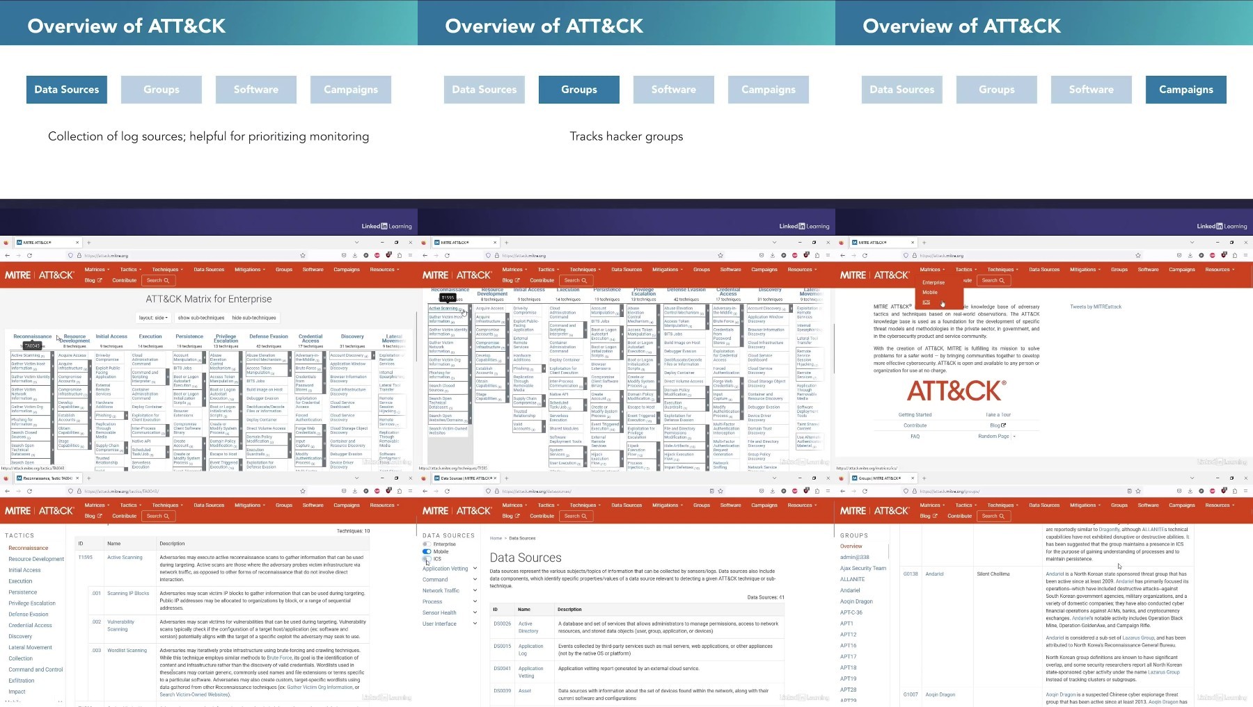Image resolution: width=1253 pixels, height=707 pixels.
Task: Expand Process in the Data Sources sidebar
Action: pos(475,602)
